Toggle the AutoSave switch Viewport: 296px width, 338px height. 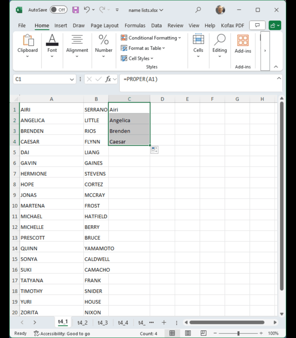click(x=58, y=10)
